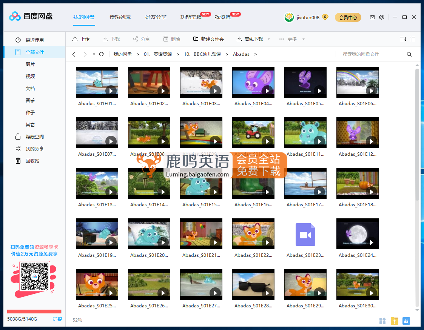
Task: Switch to the 找资源 tab
Action: pos(223,17)
